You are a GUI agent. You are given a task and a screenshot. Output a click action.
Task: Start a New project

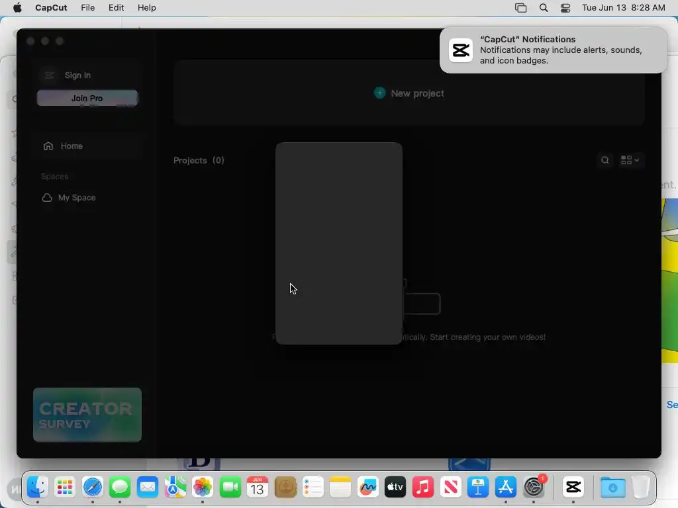point(409,93)
